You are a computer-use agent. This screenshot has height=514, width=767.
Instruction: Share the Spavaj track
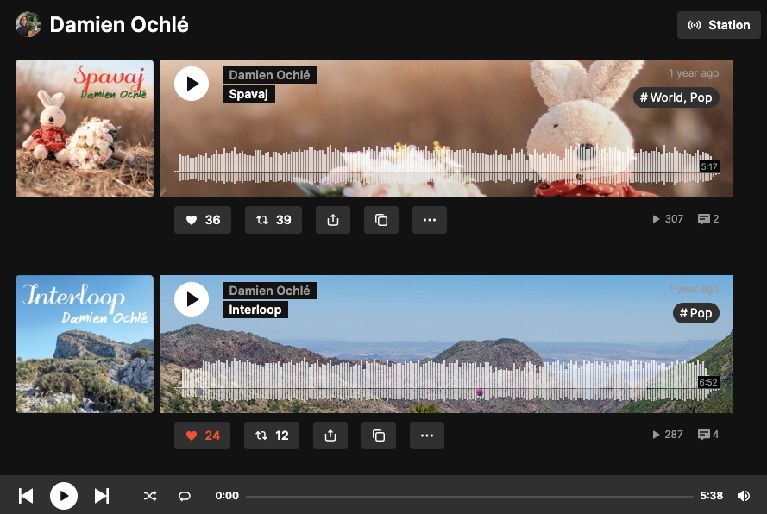pos(333,220)
